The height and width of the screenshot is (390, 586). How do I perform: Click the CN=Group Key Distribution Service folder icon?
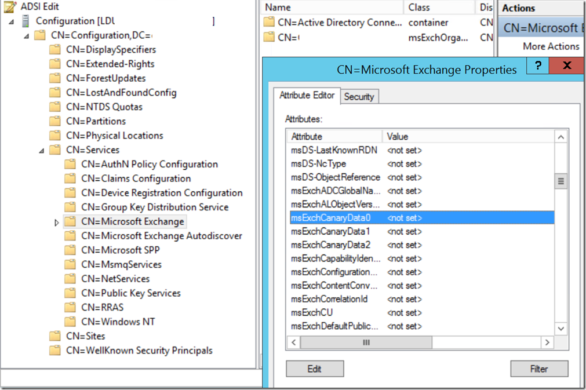tap(70, 207)
